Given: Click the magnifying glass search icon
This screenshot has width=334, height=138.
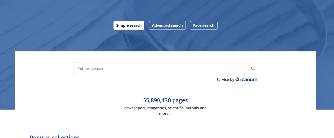Looking at the screenshot, I should tap(253, 69).
